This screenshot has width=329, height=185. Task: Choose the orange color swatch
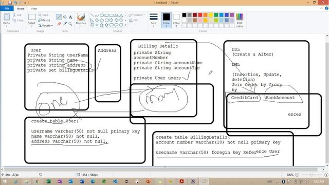(206, 15)
